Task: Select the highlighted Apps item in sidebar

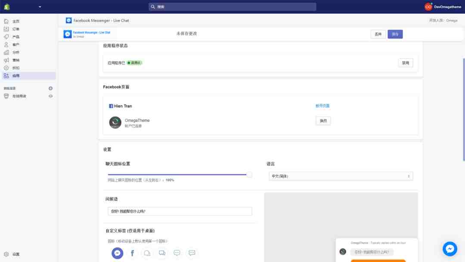Action: [28, 76]
